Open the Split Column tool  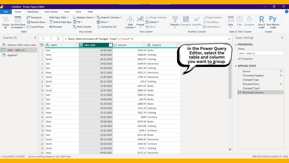[130, 22]
